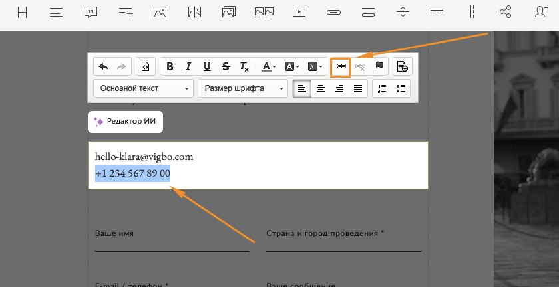Open the Размер шрифта dropdown

(243, 88)
